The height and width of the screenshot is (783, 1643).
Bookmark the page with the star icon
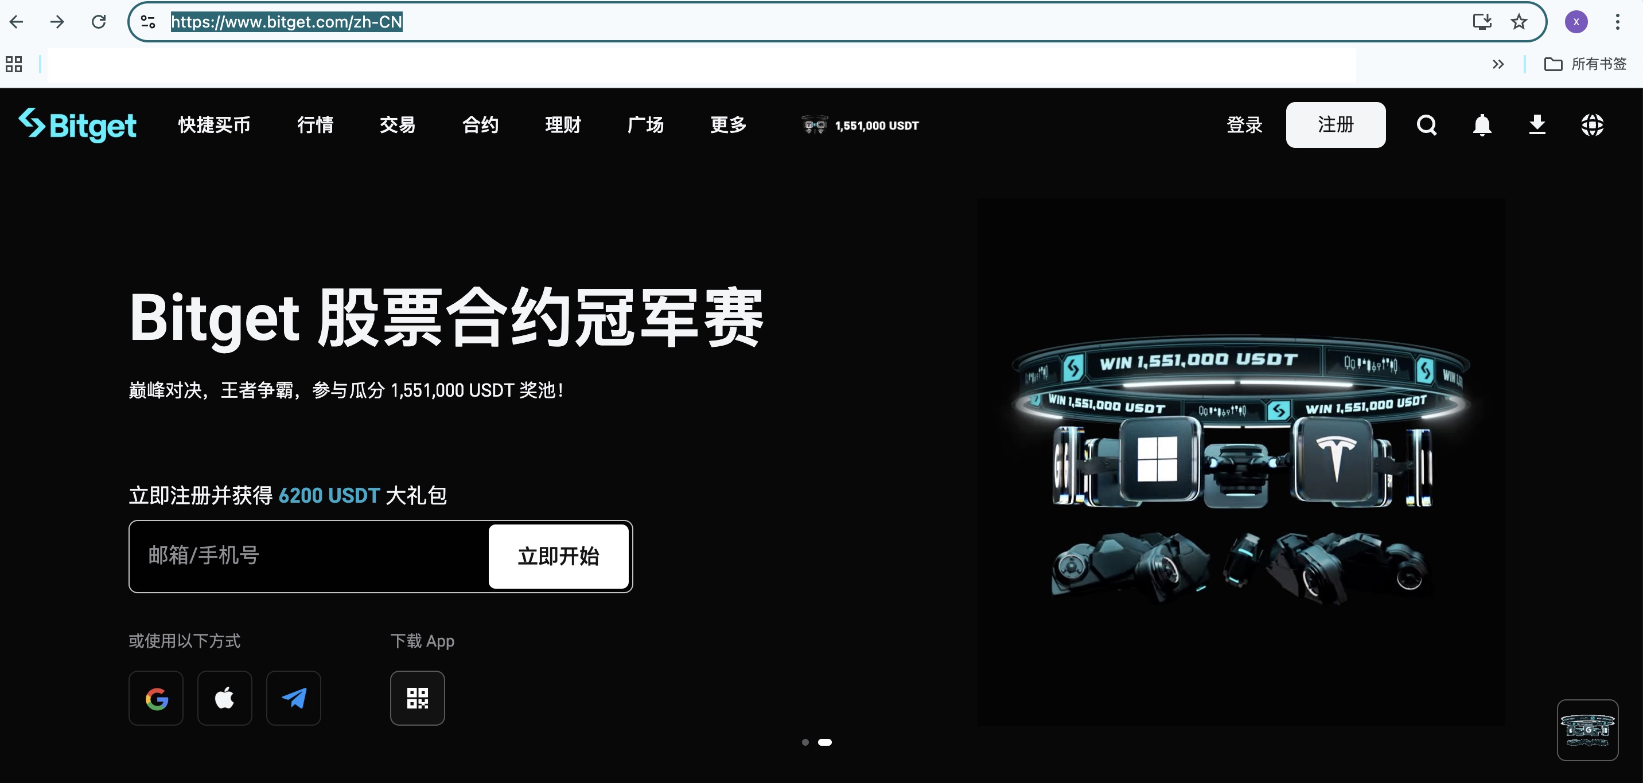point(1519,22)
